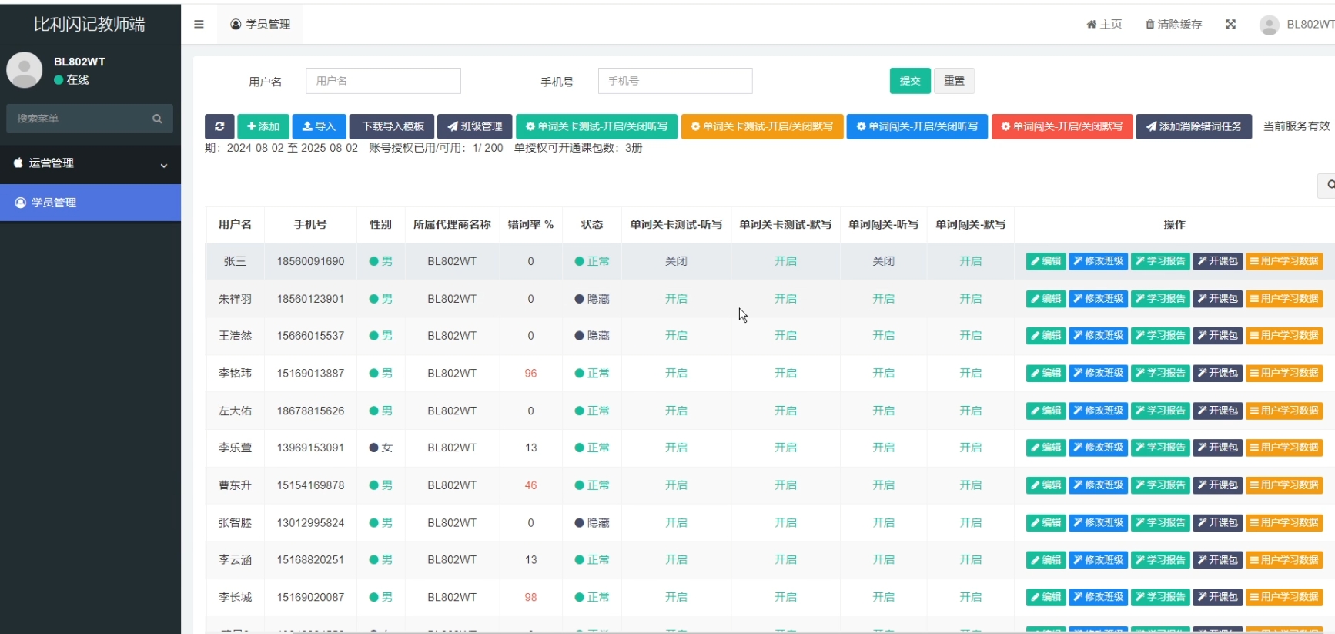The height and width of the screenshot is (634, 1335).
Task: Toggle 张三's 单词闯关-听写 关闭 status
Action: (883, 261)
